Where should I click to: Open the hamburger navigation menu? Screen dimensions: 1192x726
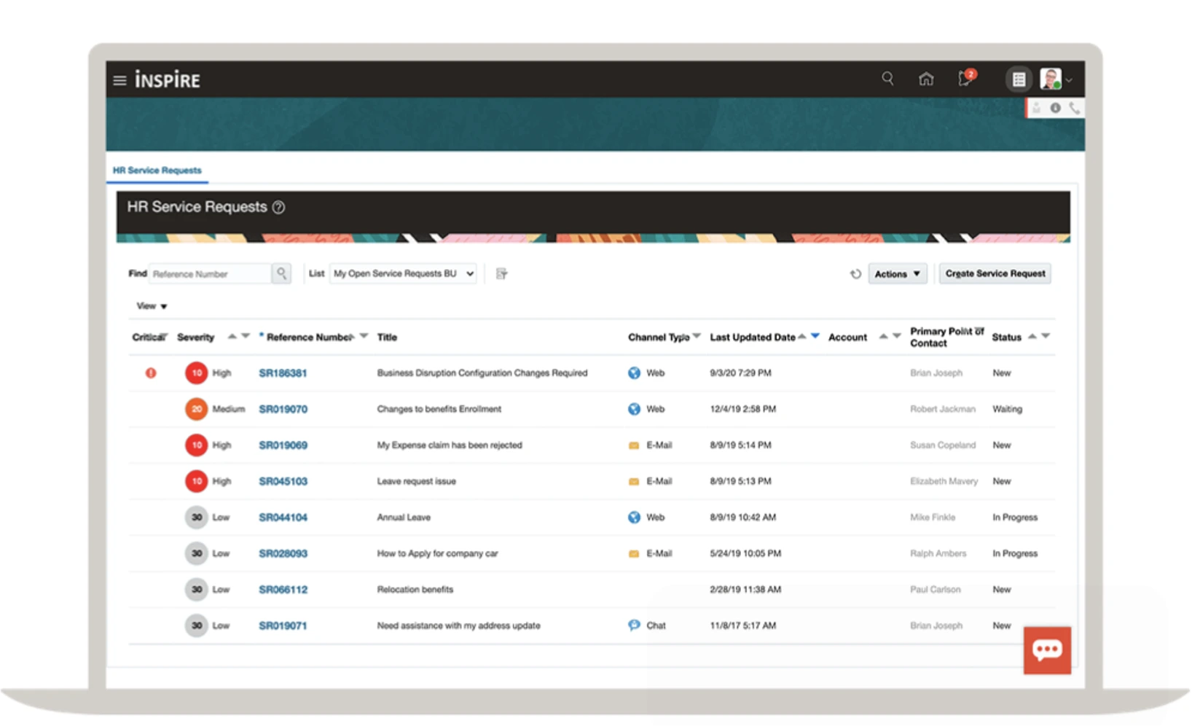pyautogui.click(x=120, y=80)
